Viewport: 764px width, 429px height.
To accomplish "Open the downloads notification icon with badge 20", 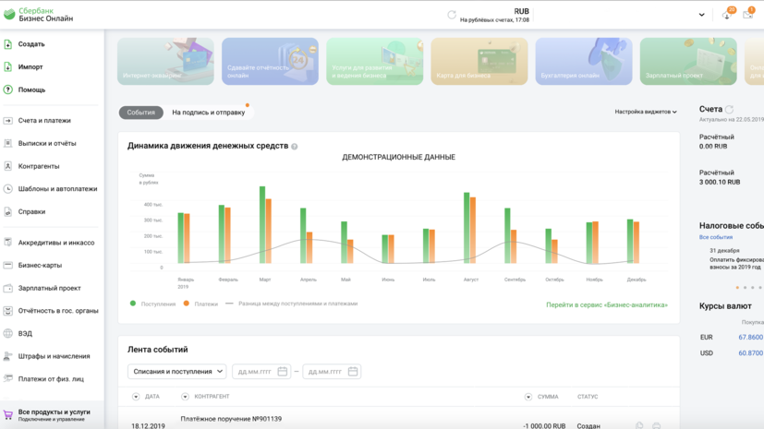I will point(727,15).
